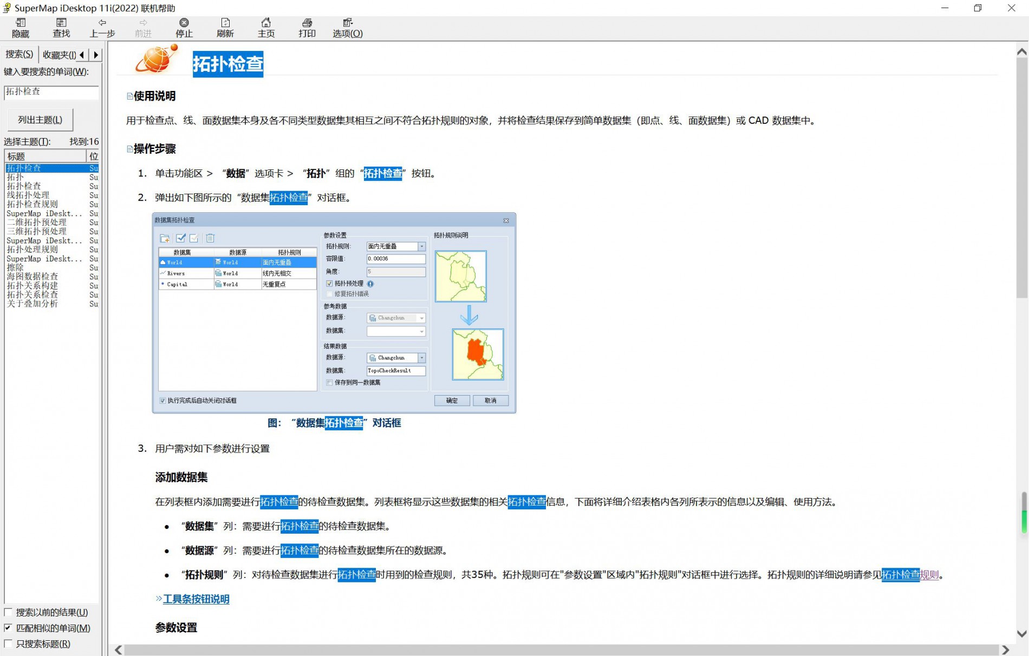Select the Capital row in dialog table

[x=237, y=284]
